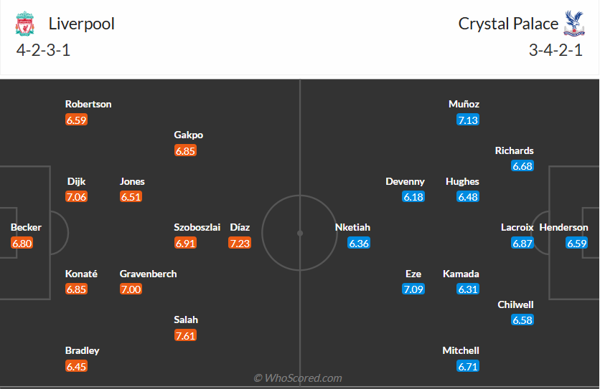The image size is (600, 389).
Task: Click Gakpo's 6.85 rating badge
Action: click(x=185, y=150)
